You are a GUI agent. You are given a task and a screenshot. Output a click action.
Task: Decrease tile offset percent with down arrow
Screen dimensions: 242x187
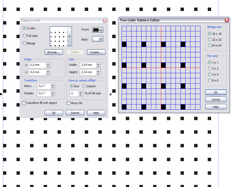[x=81, y=95]
